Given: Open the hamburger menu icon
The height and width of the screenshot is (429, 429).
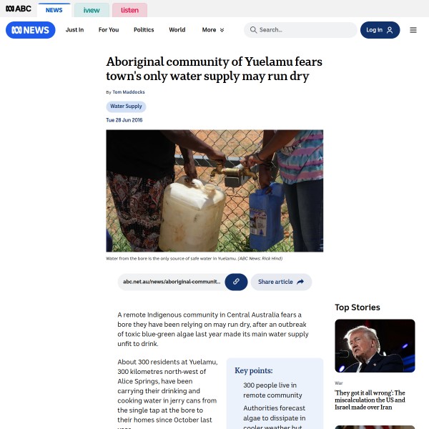Looking at the screenshot, I should coord(413,30).
